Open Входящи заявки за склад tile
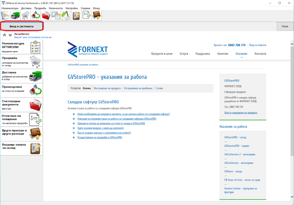 [22, 148]
